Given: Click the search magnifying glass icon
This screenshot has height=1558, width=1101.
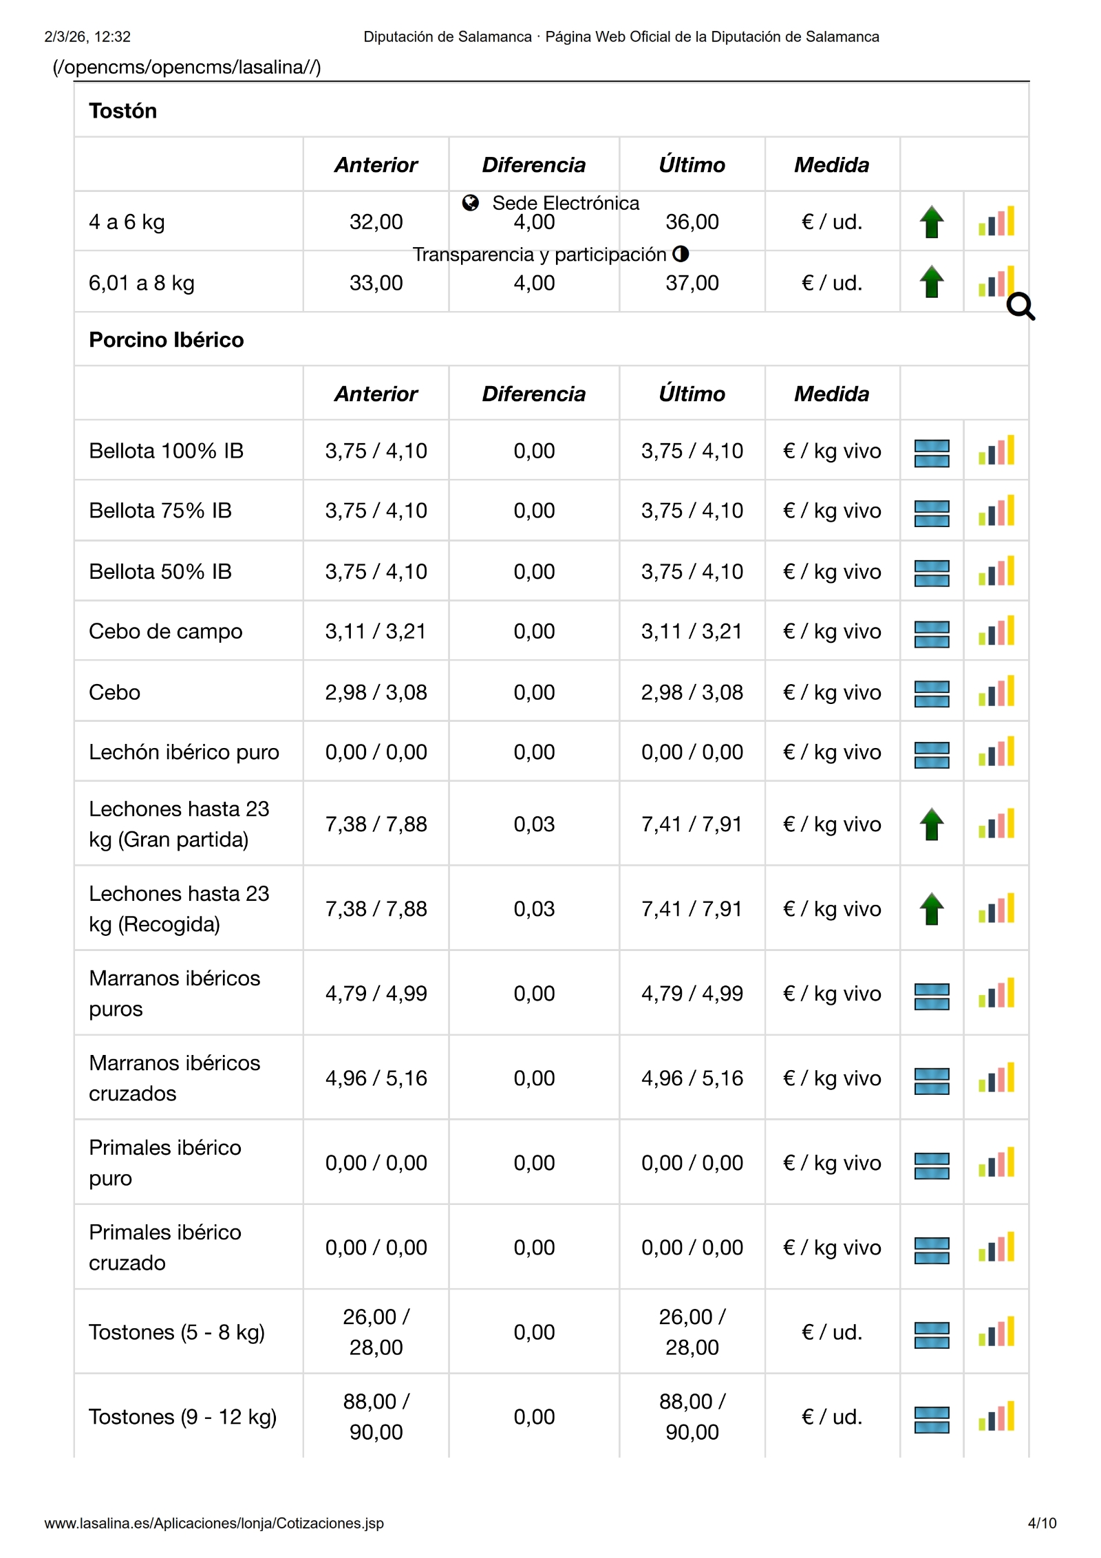Looking at the screenshot, I should point(1020,307).
